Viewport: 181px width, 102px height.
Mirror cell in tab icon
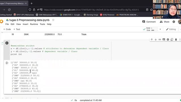click(172, 40)
